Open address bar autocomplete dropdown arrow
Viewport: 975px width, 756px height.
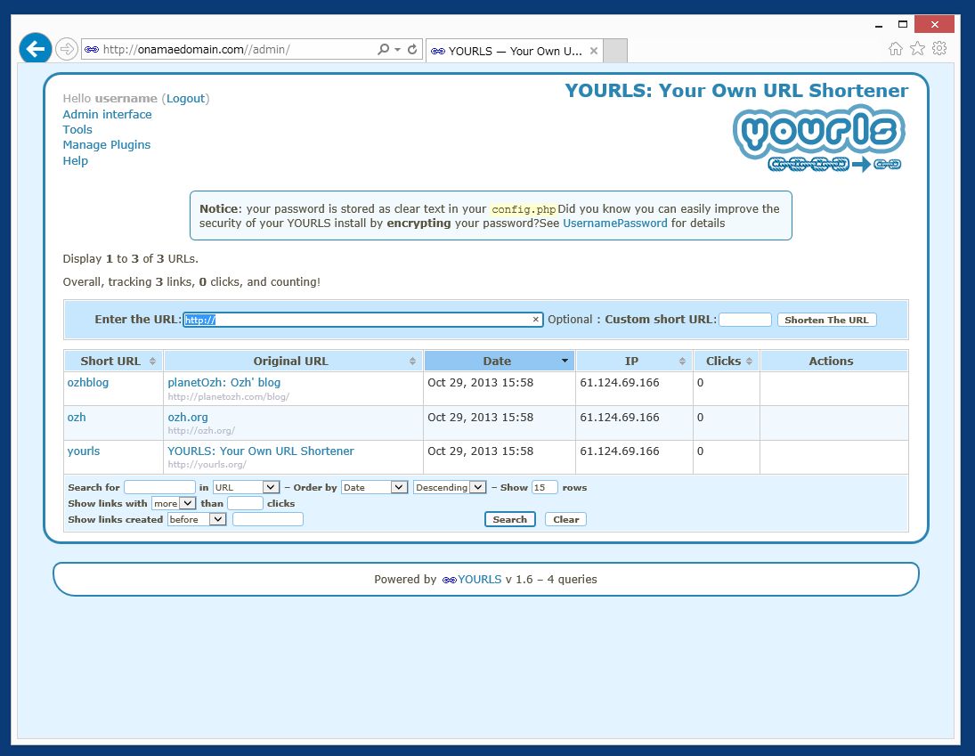397,49
